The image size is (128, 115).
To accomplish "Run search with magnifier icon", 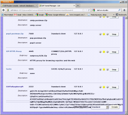I will (x=119, y=10).
